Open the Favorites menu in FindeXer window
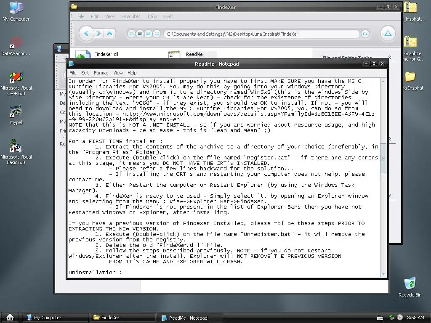Screen dimensions: 431x323 click(130, 16)
